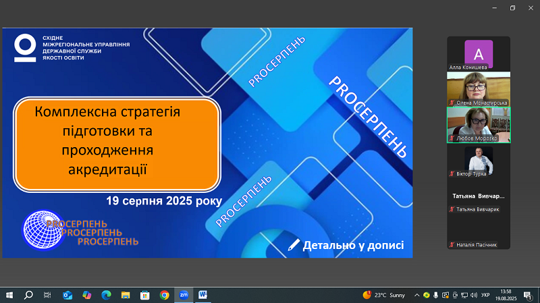This screenshot has width=540, height=303.
Task: Click muted mic icon by Наталія Пасічник
Action: click(452, 245)
